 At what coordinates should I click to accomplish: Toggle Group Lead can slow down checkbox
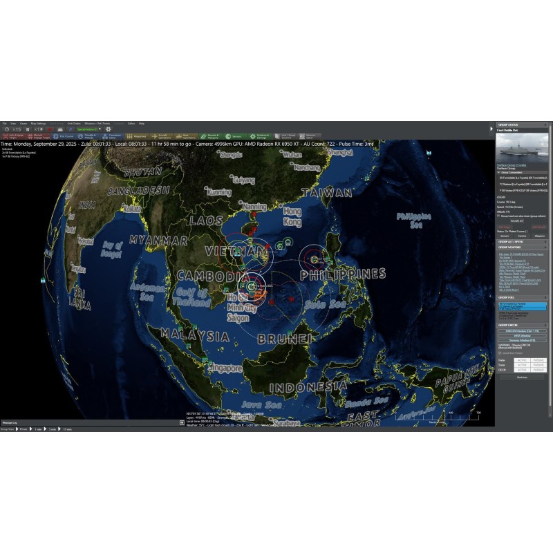coord(500,216)
